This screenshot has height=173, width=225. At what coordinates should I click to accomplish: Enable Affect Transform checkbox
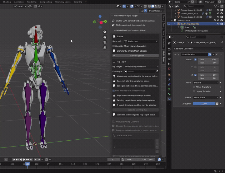pos(194,87)
